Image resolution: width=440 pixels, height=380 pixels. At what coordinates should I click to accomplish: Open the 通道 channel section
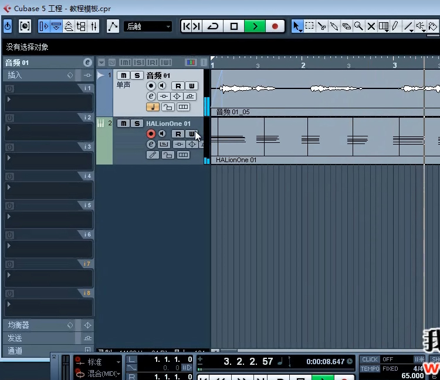48,351
